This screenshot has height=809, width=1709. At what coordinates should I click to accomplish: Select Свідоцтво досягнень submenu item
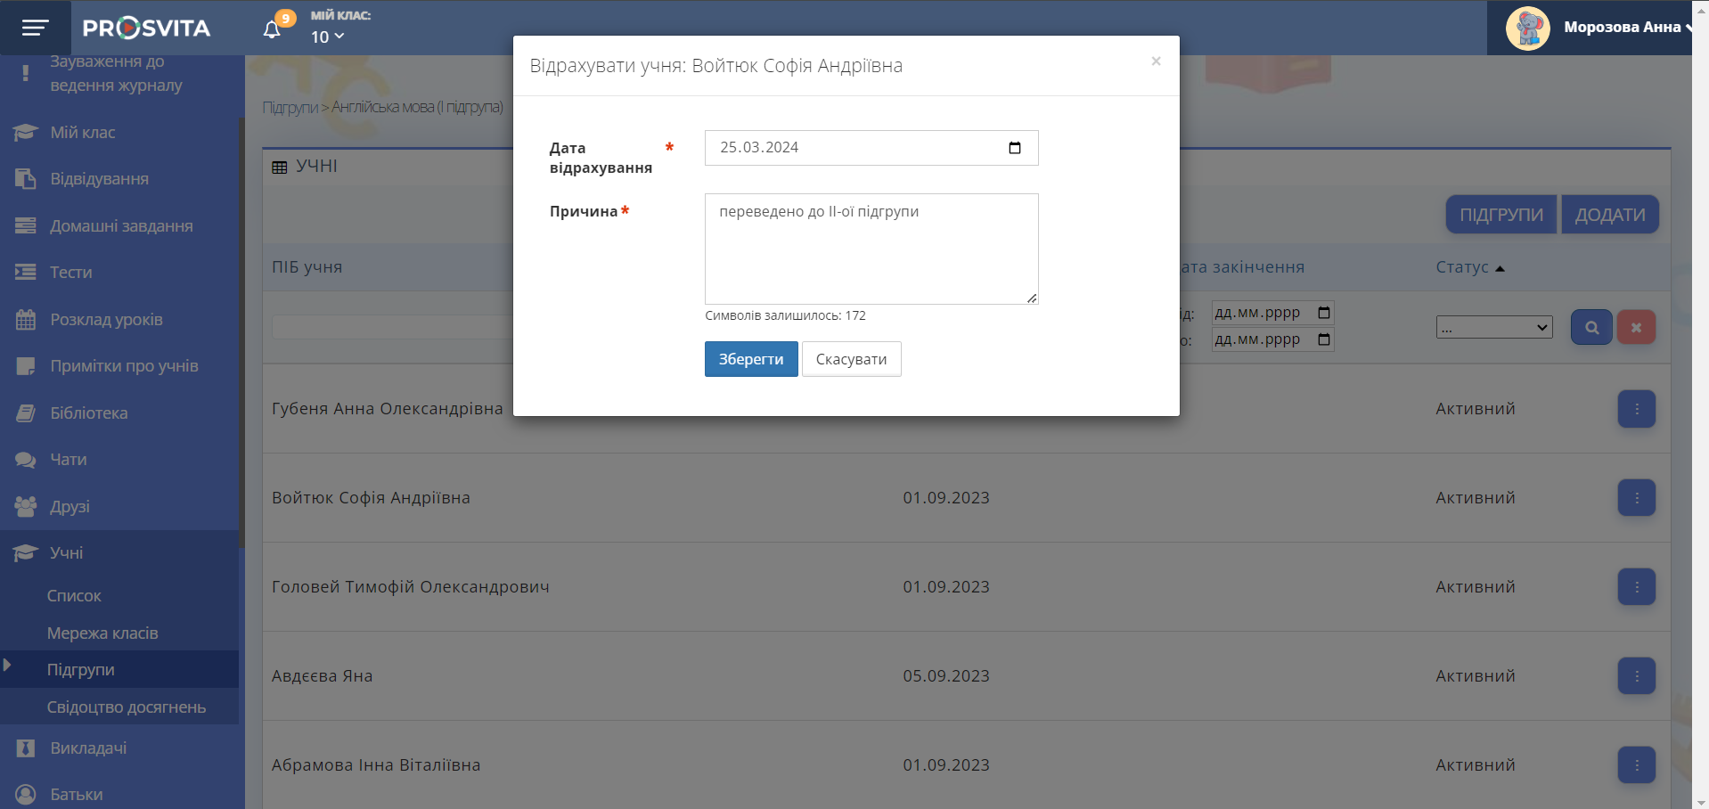(126, 707)
